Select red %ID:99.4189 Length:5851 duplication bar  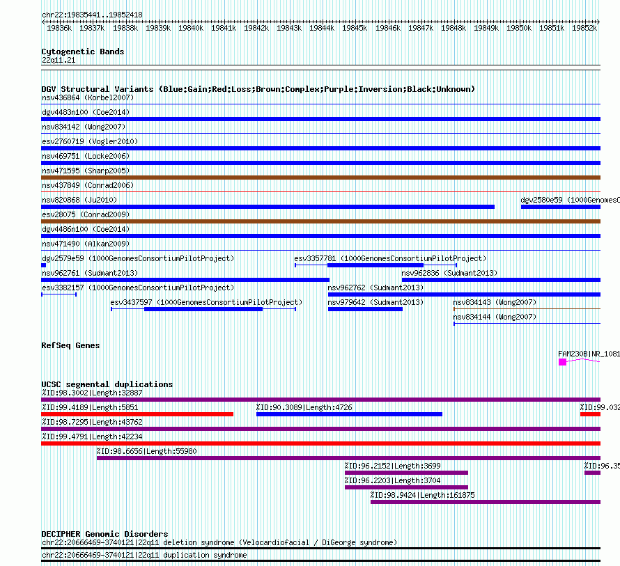click(x=137, y=414)
